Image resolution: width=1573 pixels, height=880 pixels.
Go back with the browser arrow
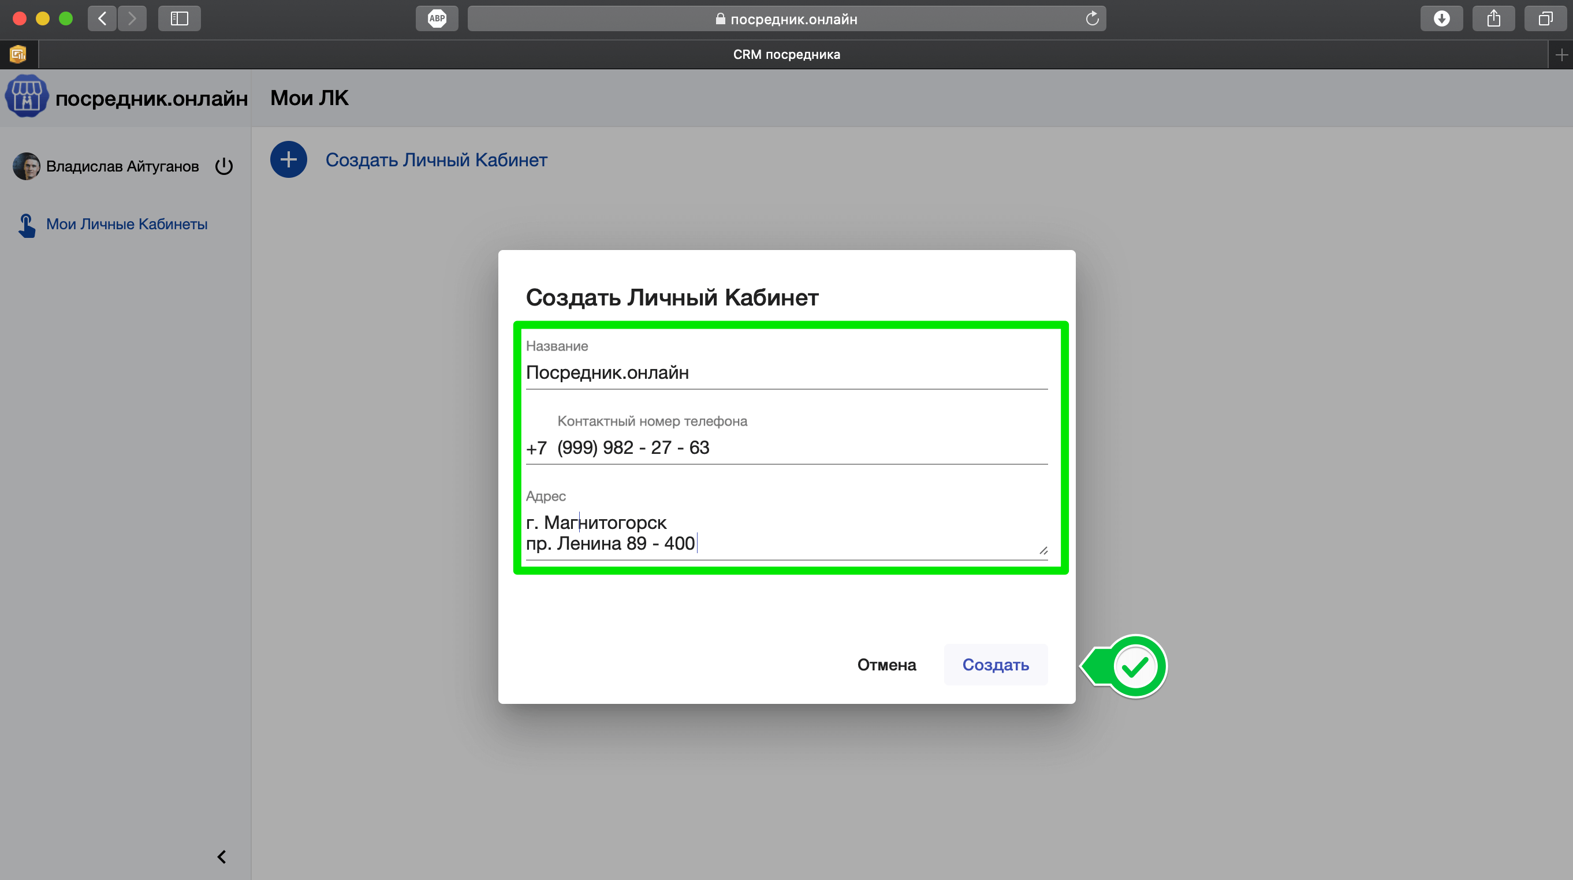(x=102, y=18)
